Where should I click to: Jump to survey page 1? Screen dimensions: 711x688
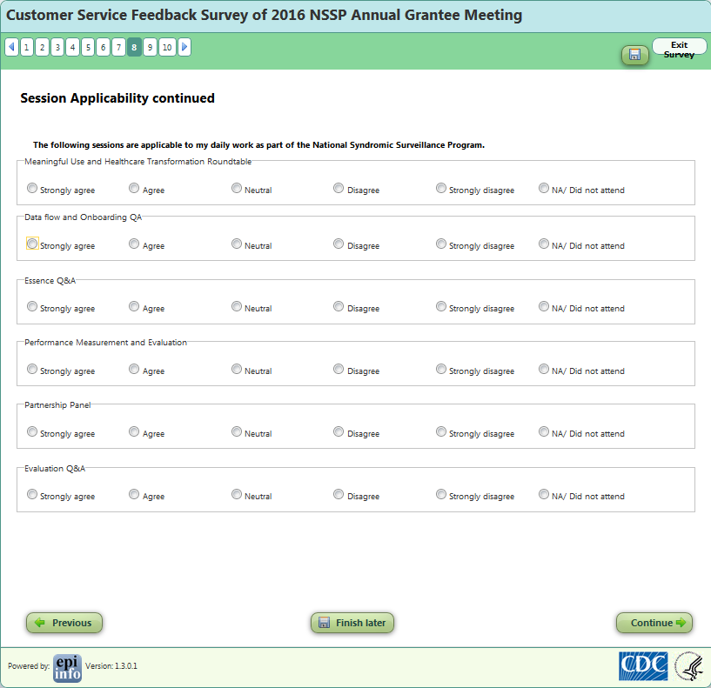click(x=27, y=47)
